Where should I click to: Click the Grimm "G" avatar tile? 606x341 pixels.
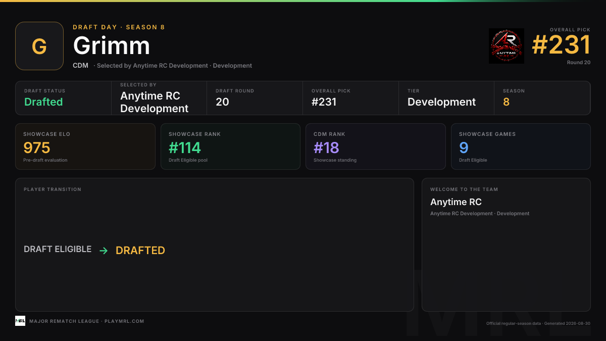coord(39,46)
